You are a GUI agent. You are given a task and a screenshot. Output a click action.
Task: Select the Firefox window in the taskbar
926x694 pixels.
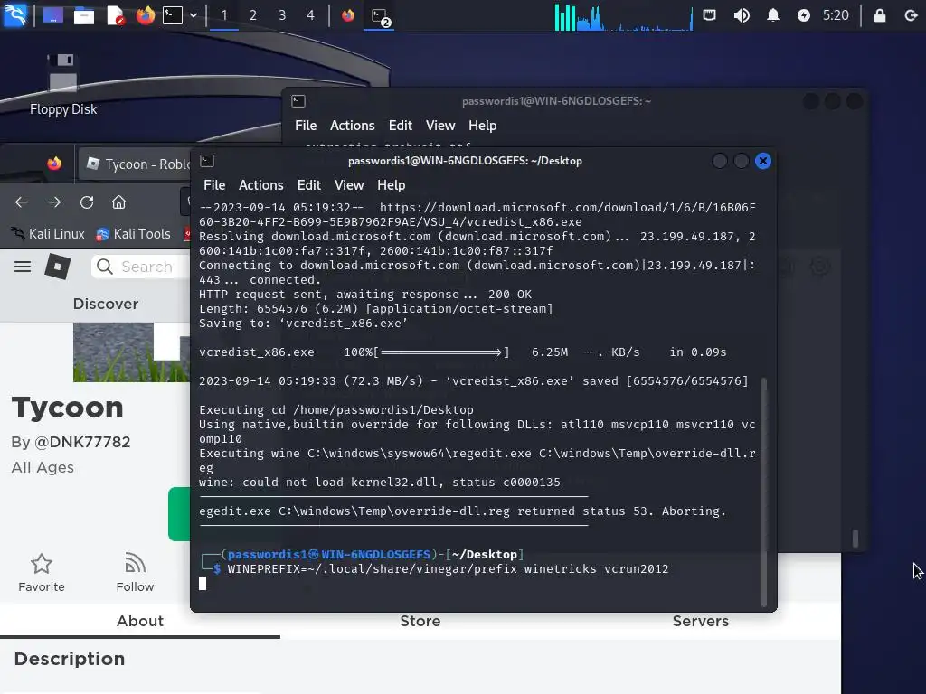(348, 15)
